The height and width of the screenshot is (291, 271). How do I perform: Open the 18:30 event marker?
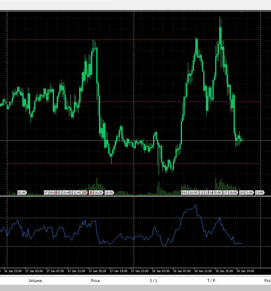[x=109, y=193]
